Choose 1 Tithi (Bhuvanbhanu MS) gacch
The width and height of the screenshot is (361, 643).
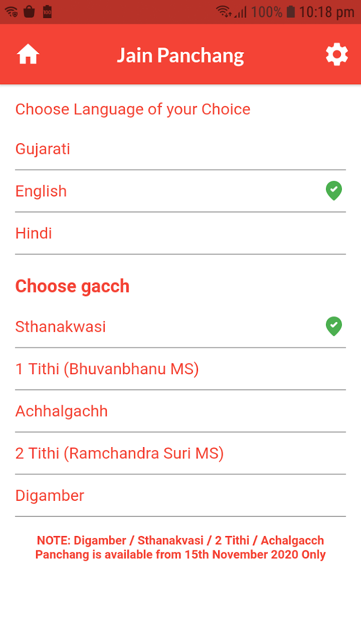(x=180, y=369)
